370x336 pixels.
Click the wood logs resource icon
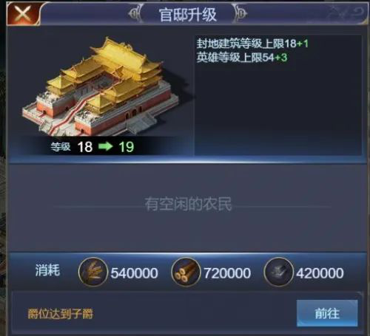(x=186, y=272)
